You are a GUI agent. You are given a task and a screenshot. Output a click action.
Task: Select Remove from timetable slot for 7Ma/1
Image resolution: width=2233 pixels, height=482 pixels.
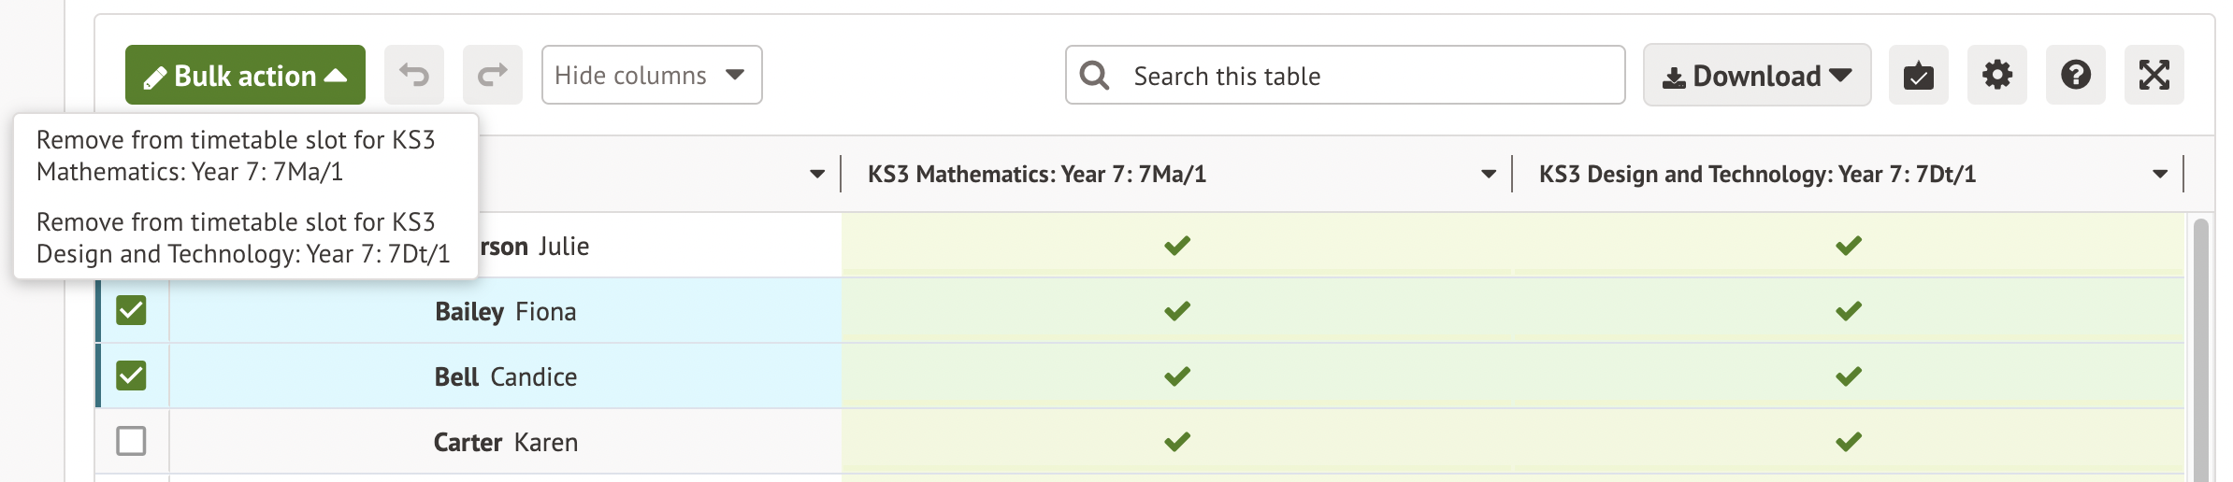point(236,156)
